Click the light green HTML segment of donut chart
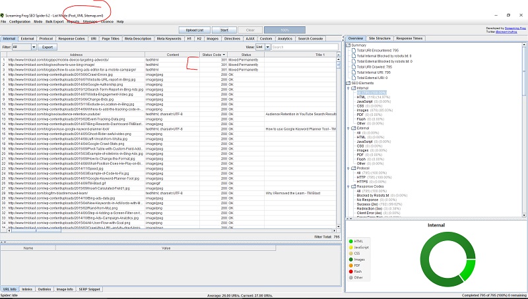The height and width of the screenshot is (299, 528). (468, 270)
